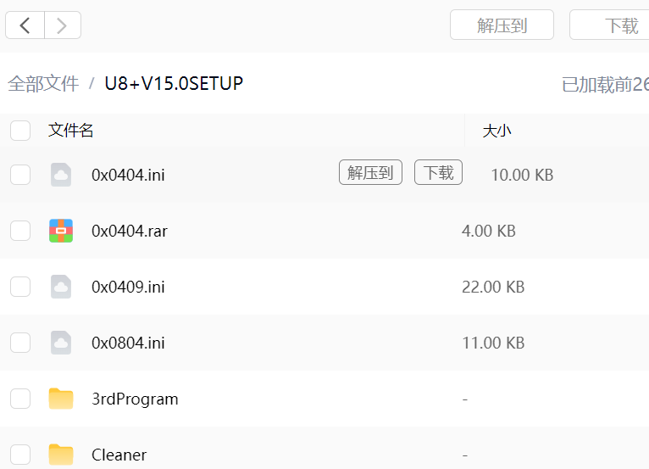Click 下载 button on 0x0404.ini row

[x=438, y=173]
